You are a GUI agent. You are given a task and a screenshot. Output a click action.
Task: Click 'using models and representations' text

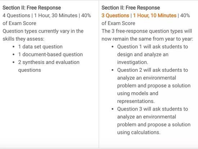pyautogui.click(x=138, y=97)
